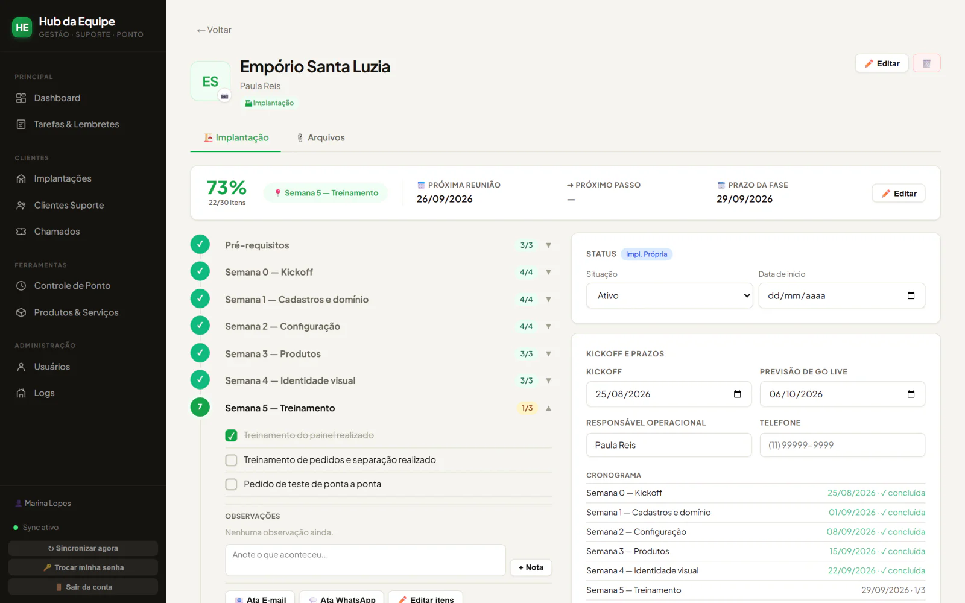Open calendar picker on Kickoff date
Viewport: 965px width, 603px height.
point(737,394)
